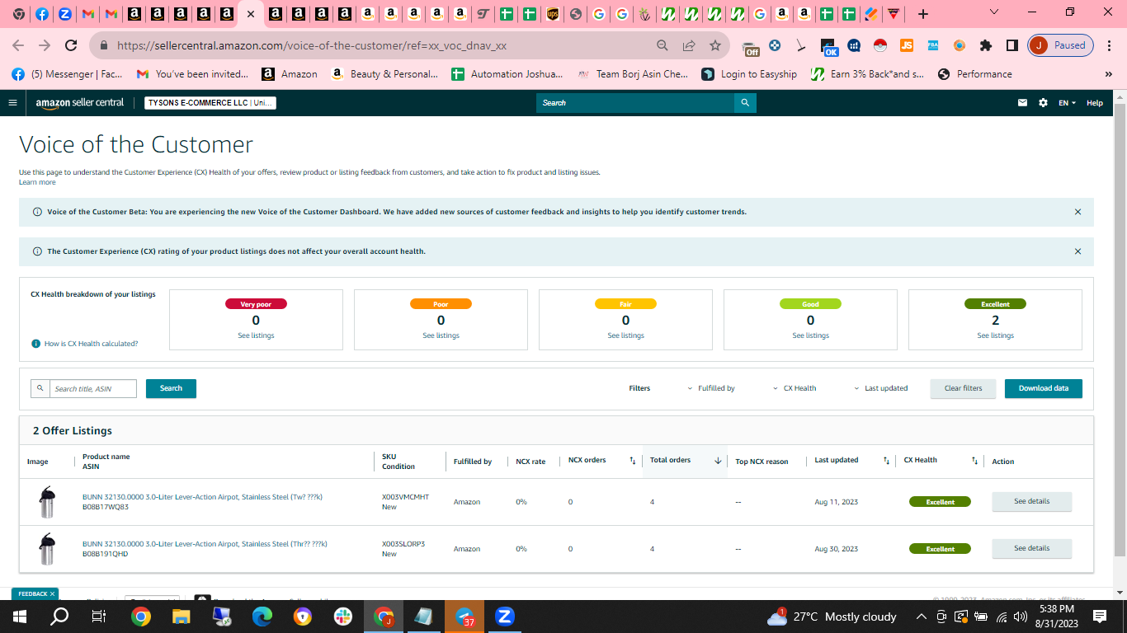The image size is (1127, 633).
Task: Open the Seller Central mail messages icon
Action: tap(1023, 103)
